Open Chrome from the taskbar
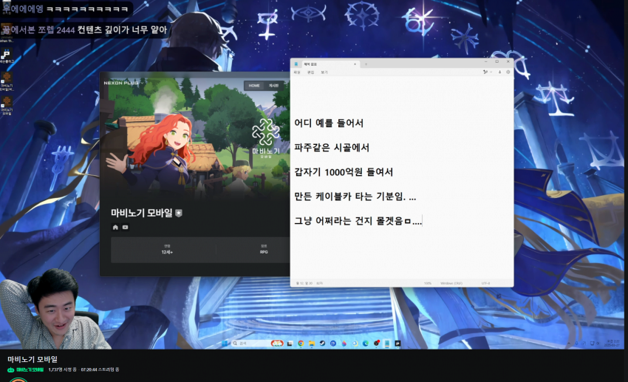 point(301,344)
